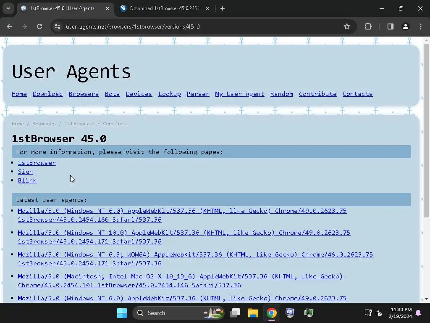Click the 1stBrowser breadcrumb
430x323 pixels.
point(79,124)
